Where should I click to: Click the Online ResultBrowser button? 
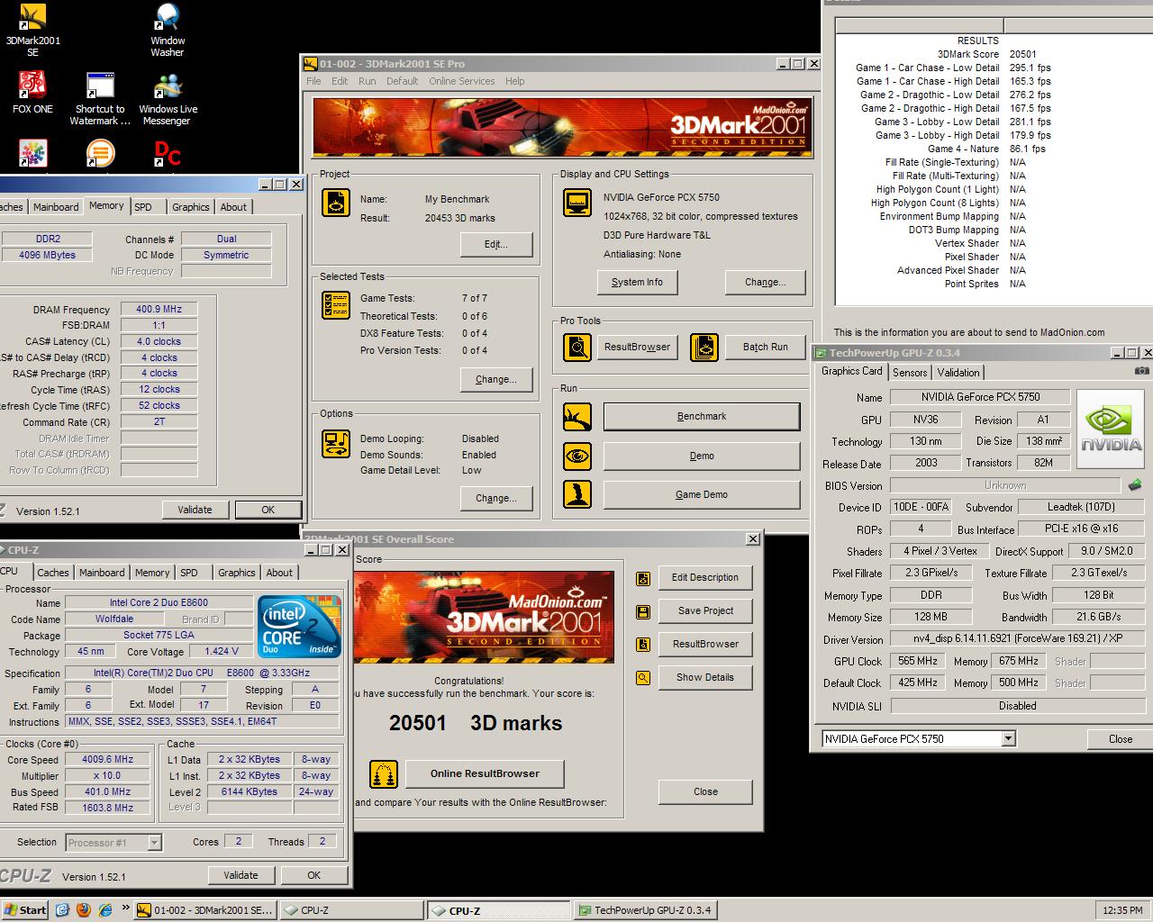coord(485,773)
